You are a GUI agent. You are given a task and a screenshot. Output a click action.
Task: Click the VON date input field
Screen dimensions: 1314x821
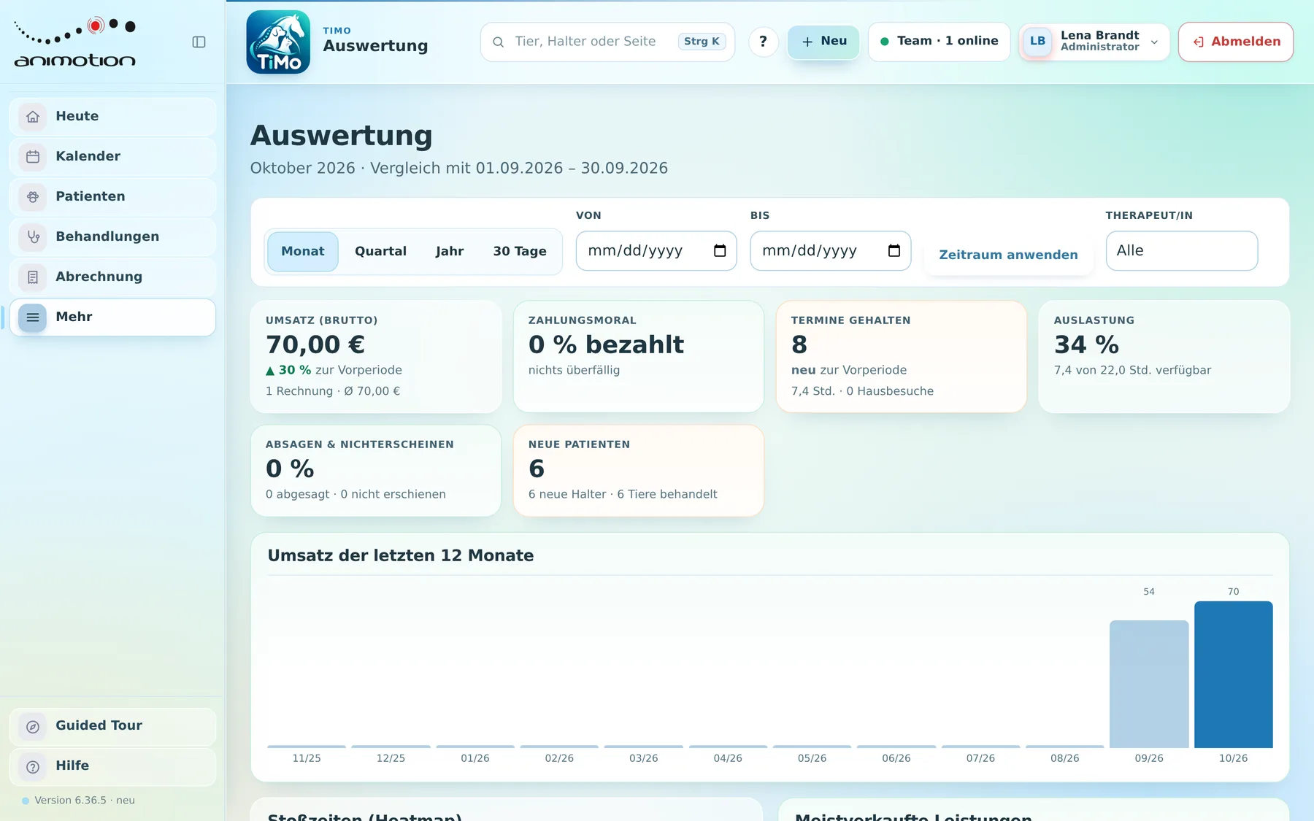[656, 251]
